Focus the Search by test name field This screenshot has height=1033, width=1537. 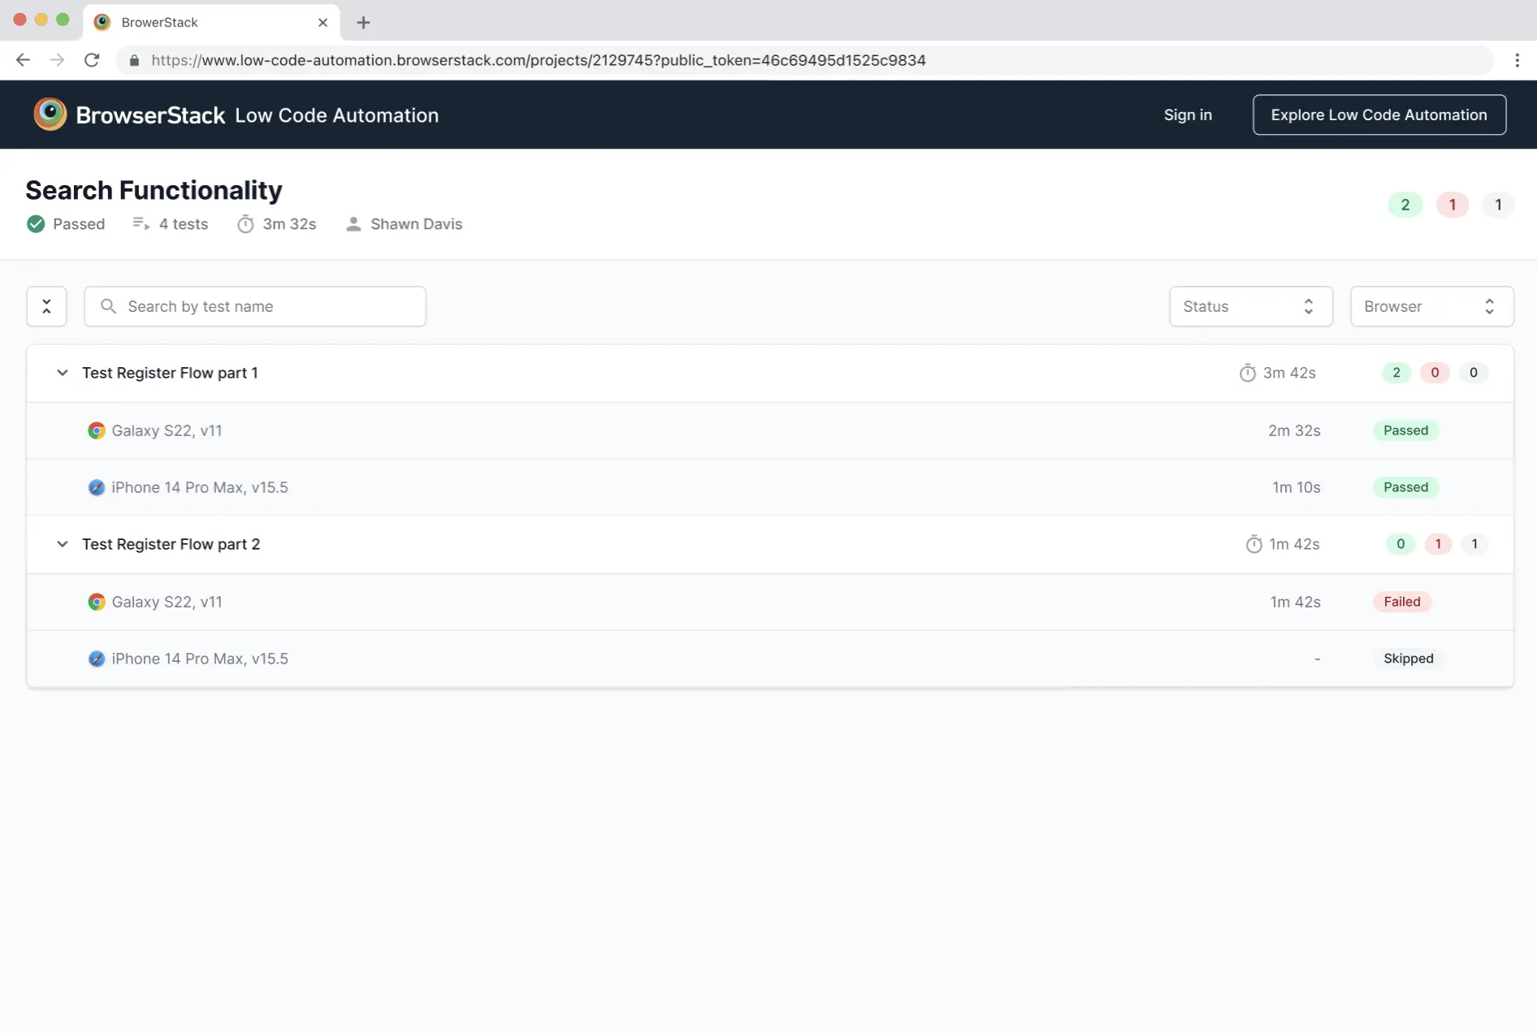point(255,306)
